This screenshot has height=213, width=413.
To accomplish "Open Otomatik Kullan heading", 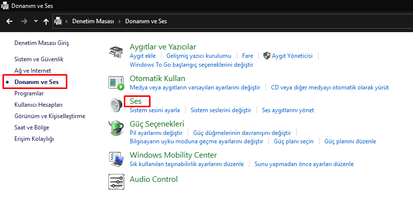I will 157,79.
